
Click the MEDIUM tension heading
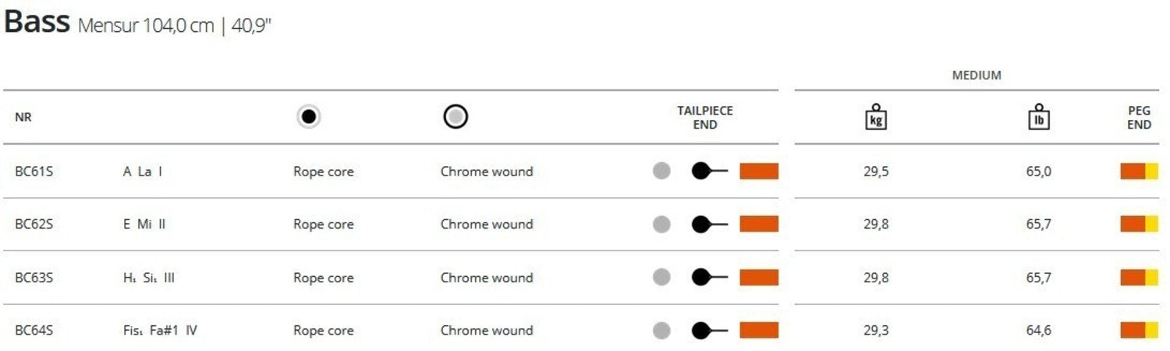pos(977,76)
